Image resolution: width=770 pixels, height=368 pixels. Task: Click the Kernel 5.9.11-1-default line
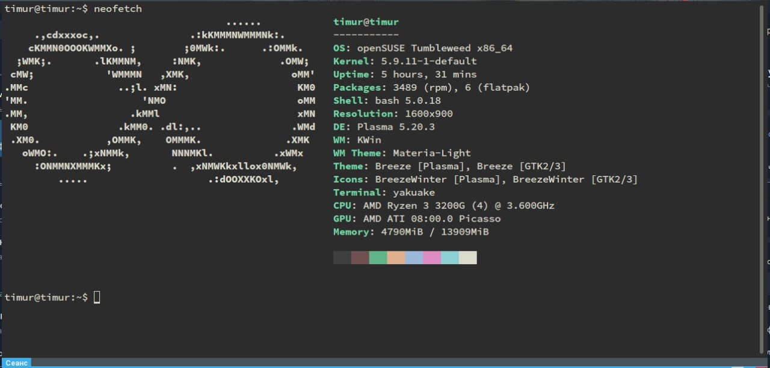[x=405, y=61]
